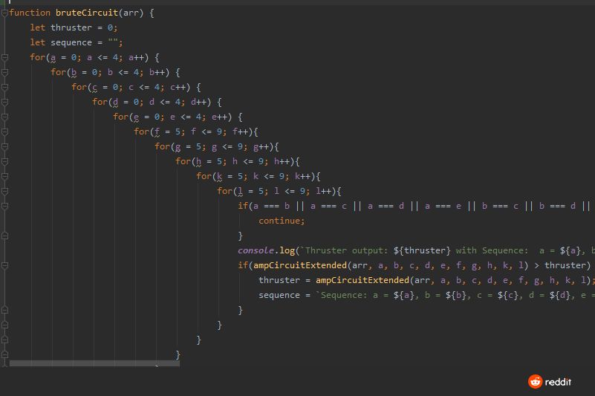Screen dimensions: 595x396
Task: Fold the for(c = 0 loop
Action: coord(4,88)
